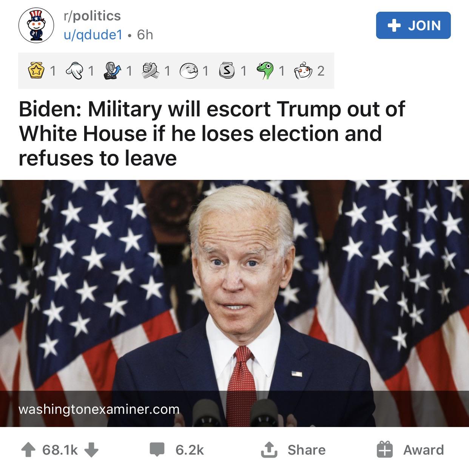469x472 pixels.
Task: Tap the 6.2k comments count
Action: pos(190,450)
